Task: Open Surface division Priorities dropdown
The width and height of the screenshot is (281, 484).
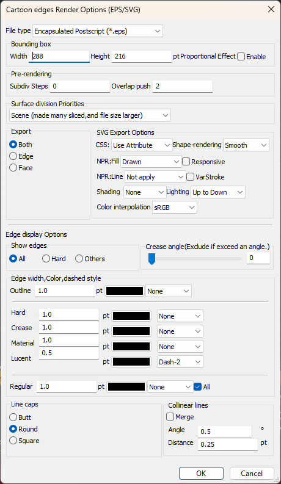Action: pyautogui.click(x=90, y=115)
